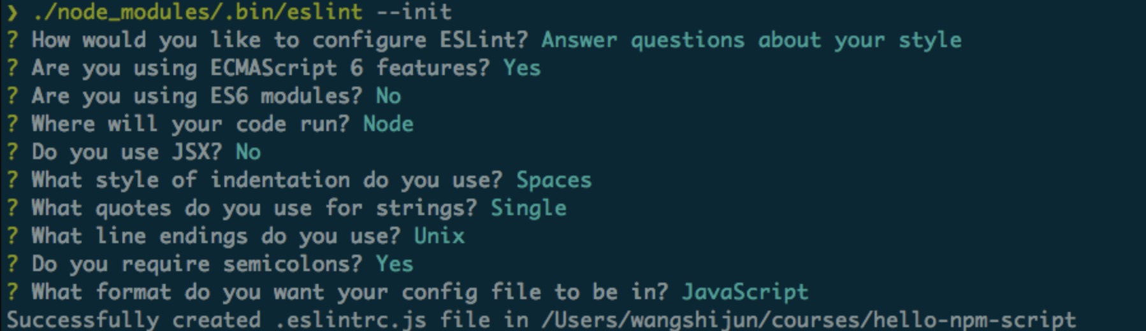Click the 'No' answer for JSX
Viewport: 1146px width, 331px height.
point(248,151)
